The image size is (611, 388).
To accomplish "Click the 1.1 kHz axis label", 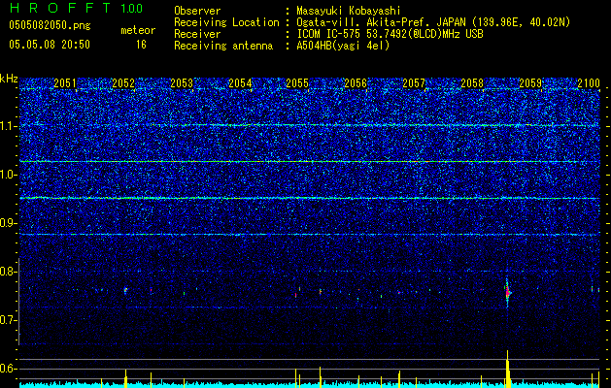I will pos(8,126).
